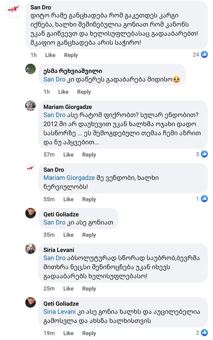
Task: Like Siria Levani's comment
Action: (68, 289)
